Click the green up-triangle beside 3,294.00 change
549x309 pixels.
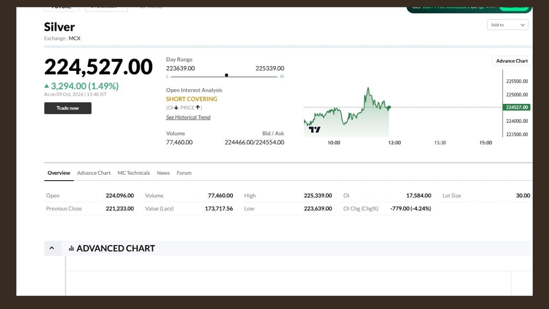coord(47,86)
